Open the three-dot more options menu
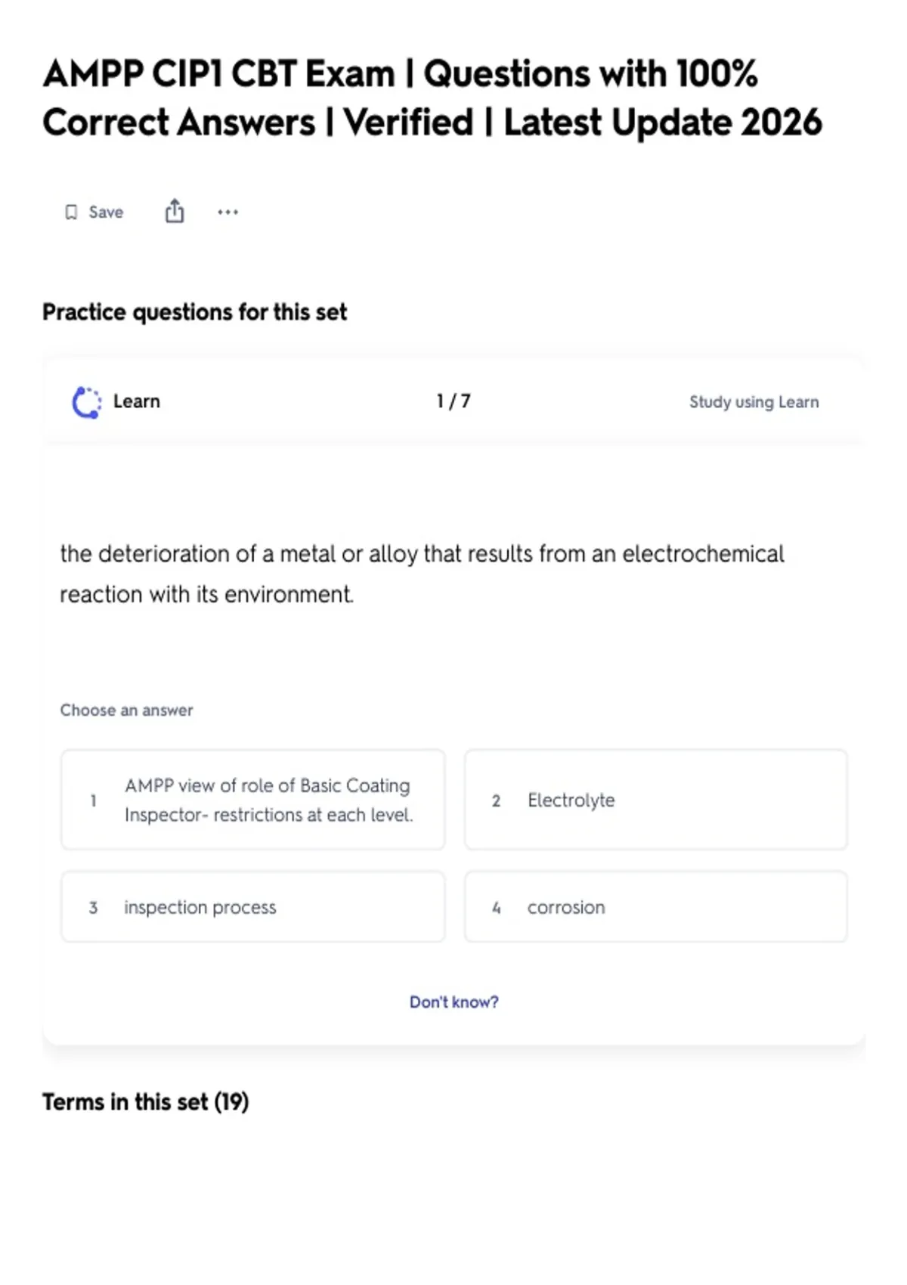This screenshot has width=907, height=1285. [228, 212]
